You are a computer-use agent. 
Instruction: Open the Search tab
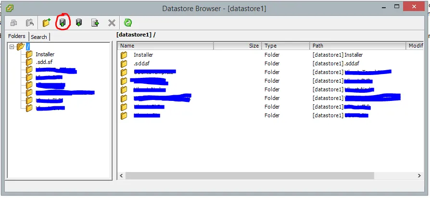coord(39,37)
